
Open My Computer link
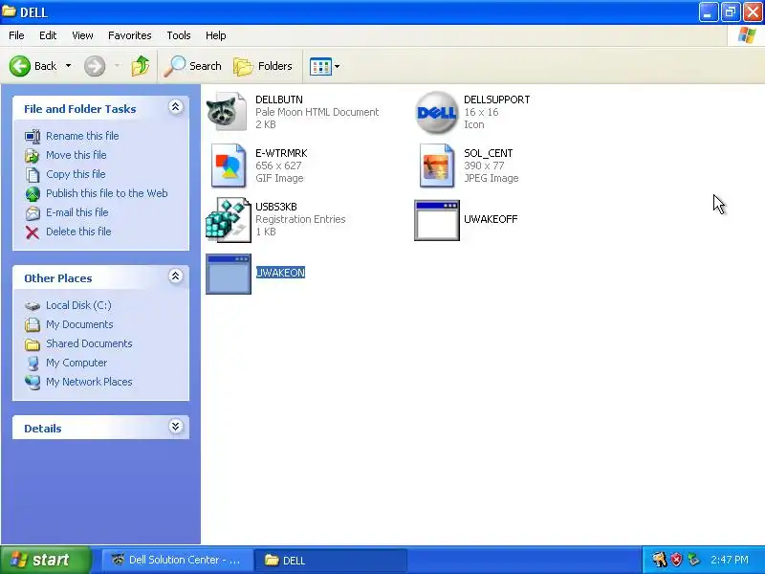pos(76,363)
